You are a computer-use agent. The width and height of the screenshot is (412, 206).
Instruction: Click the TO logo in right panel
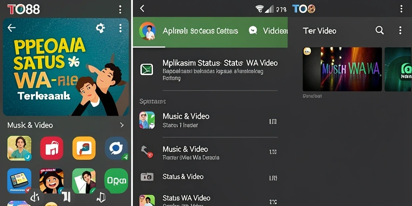pyautogui.click(x=304, y=9)
